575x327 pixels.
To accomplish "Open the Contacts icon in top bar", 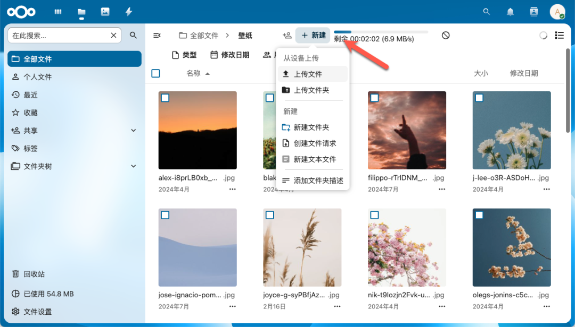I will 533,12.
